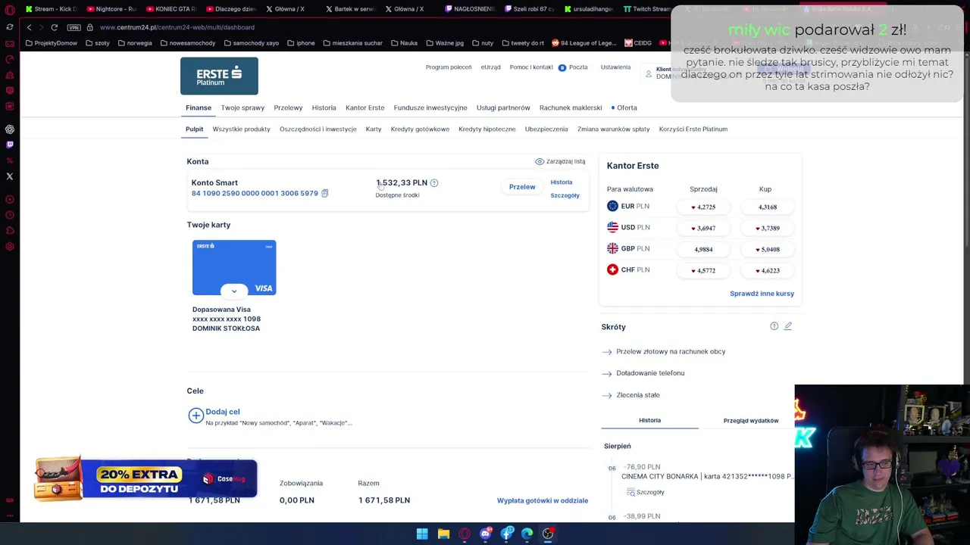Select the Historia tab in shortcuts panel

point(649,421)
